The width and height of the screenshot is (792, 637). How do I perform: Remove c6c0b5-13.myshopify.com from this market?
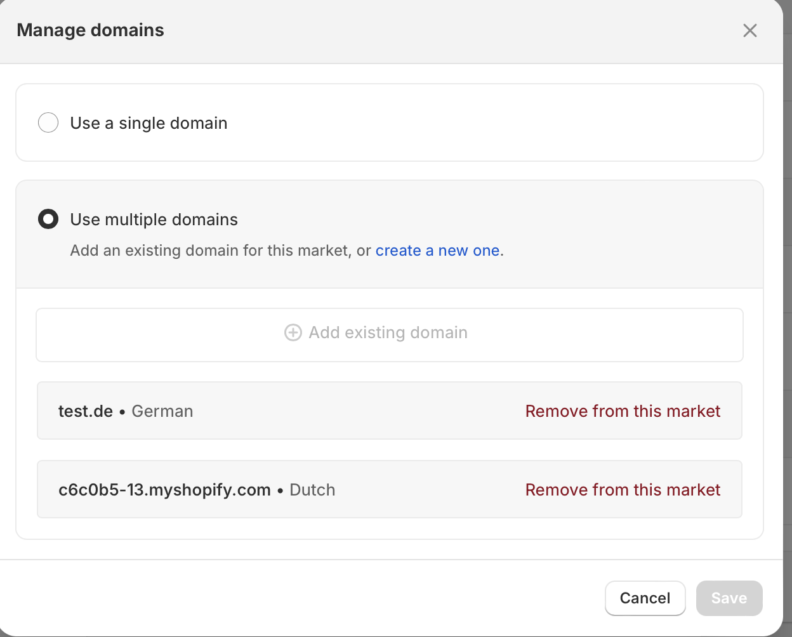pos(623,490)
